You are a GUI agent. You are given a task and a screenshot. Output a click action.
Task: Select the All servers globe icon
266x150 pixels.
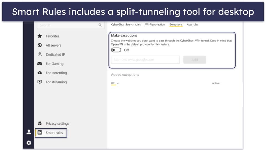click(40, 45)
